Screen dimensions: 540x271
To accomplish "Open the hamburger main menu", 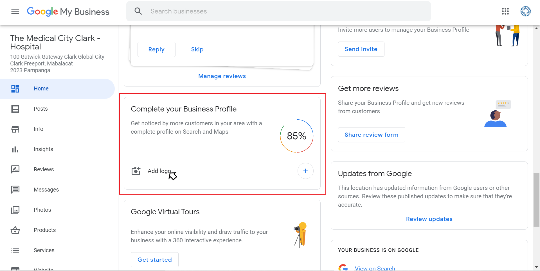I will click(x=15, y=11).
